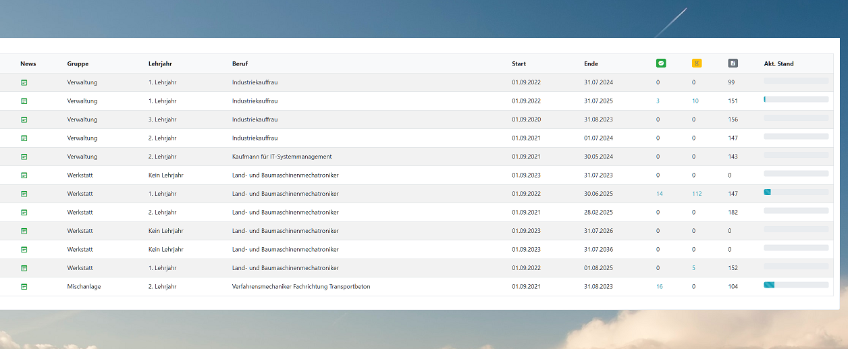The width and height of the screenshot is (848, 349).
Task: Sort by the Gruppe column header
Action: (78, 63)
